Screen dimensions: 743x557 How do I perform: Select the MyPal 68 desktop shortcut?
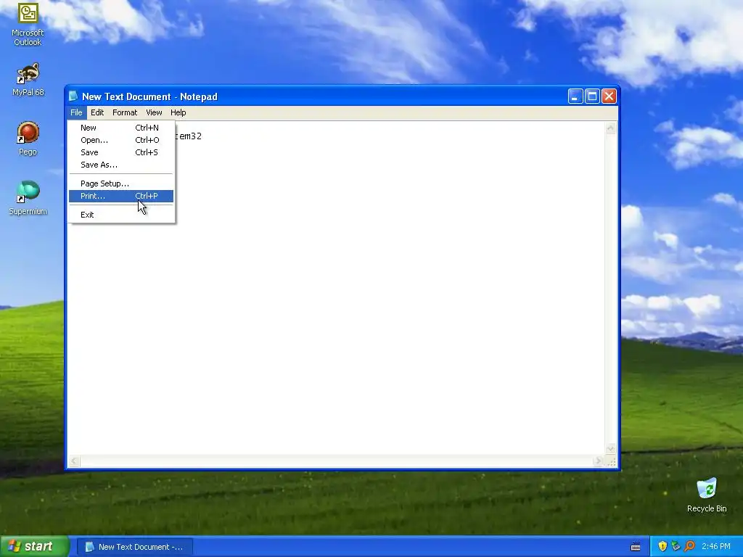click(x=28, y=79)
